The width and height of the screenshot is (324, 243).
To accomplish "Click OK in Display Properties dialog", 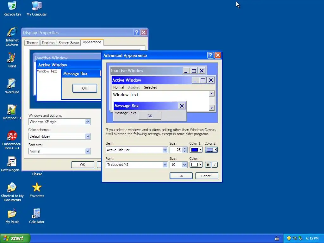I will point(83,165).
